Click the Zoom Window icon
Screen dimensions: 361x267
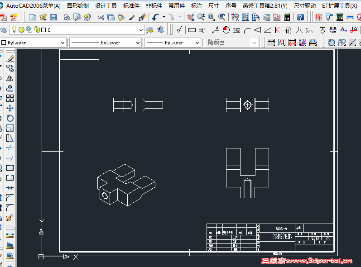pos(212,17)
